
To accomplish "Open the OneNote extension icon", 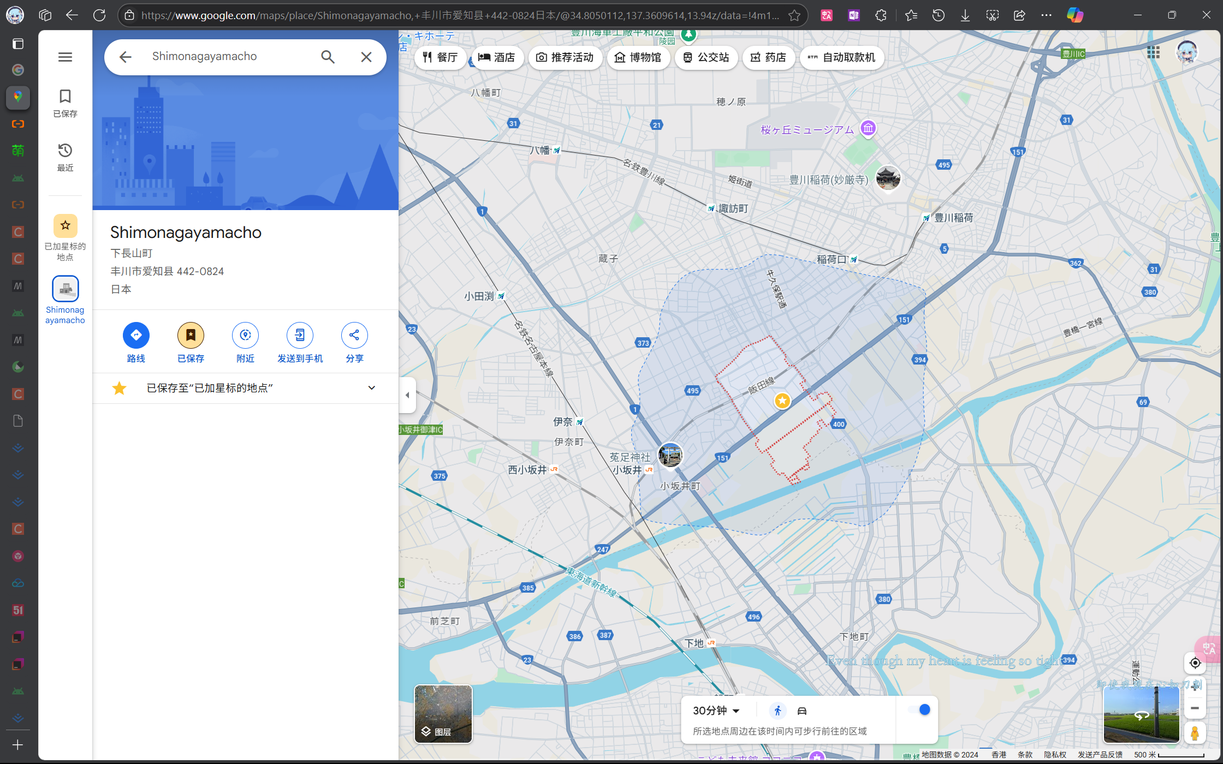I will point(854,15).
